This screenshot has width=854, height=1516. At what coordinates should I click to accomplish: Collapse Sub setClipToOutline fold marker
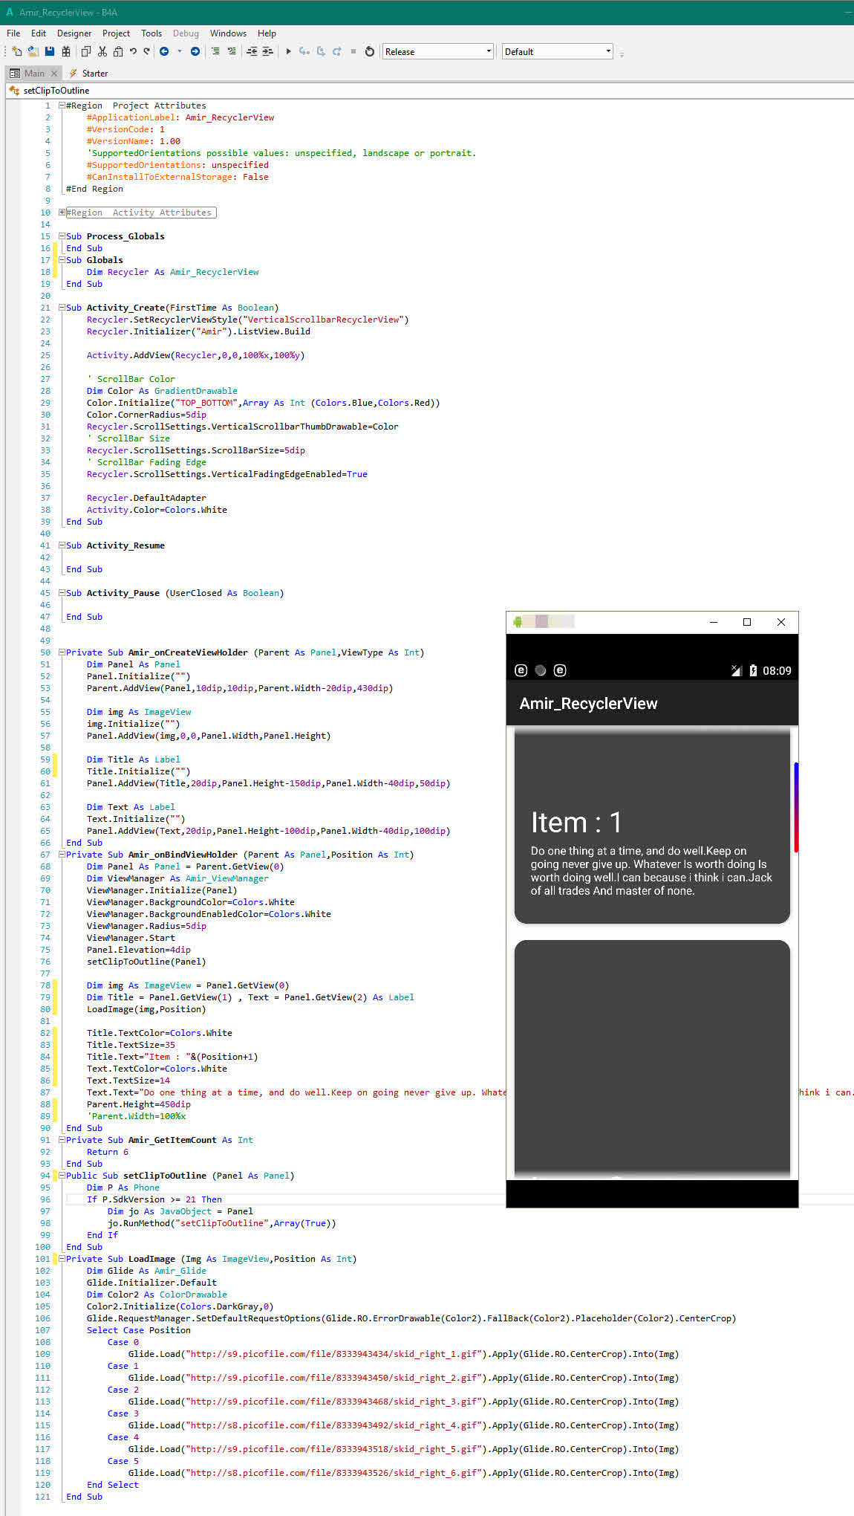(62, 1176)
